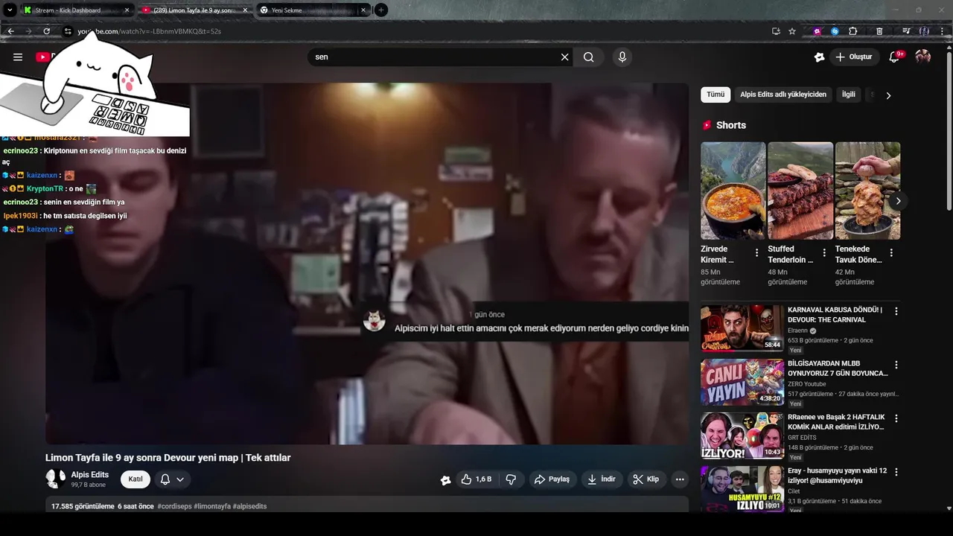Open the Chrome profile avatar

(x=924, y=31)
